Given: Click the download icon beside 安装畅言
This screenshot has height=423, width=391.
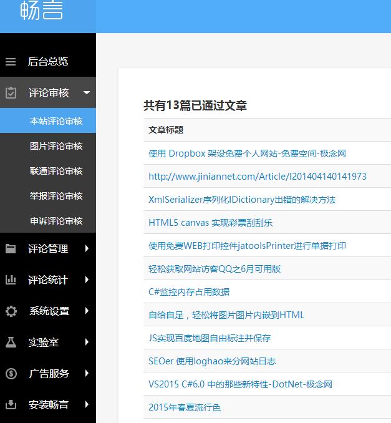Looking at the screenshot, I should (11, 404).
